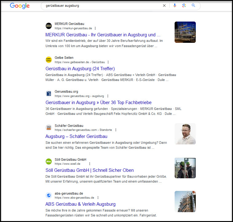Click the https://www.soell.de URL text
233x222 pixels.
click(x=67, y=164)
